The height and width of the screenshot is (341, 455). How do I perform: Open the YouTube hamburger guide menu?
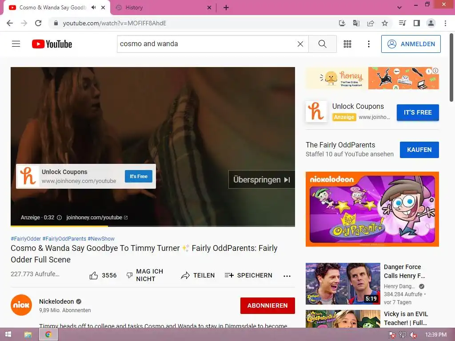click(16, 44)
